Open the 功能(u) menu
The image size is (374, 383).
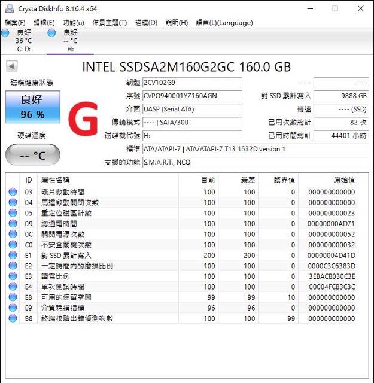(73, 23)
